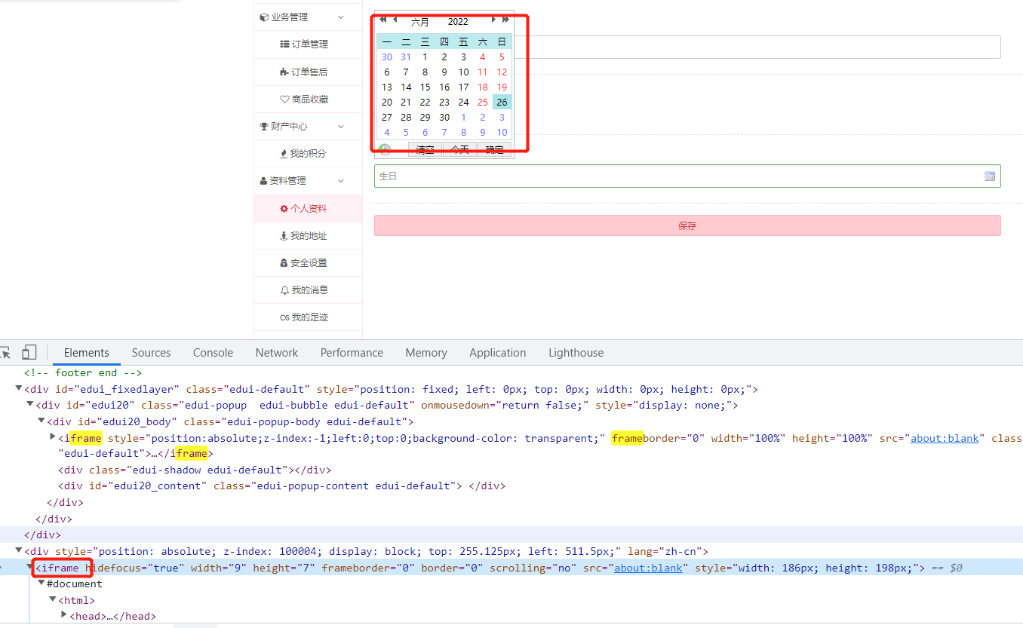
Task: Click 确定 button in calendar
Action: pyautogui.click(x=494, y=149)
